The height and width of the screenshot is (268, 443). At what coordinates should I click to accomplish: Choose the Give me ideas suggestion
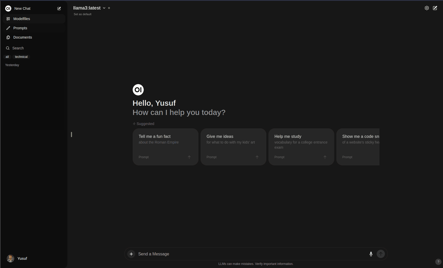[233, 147]
